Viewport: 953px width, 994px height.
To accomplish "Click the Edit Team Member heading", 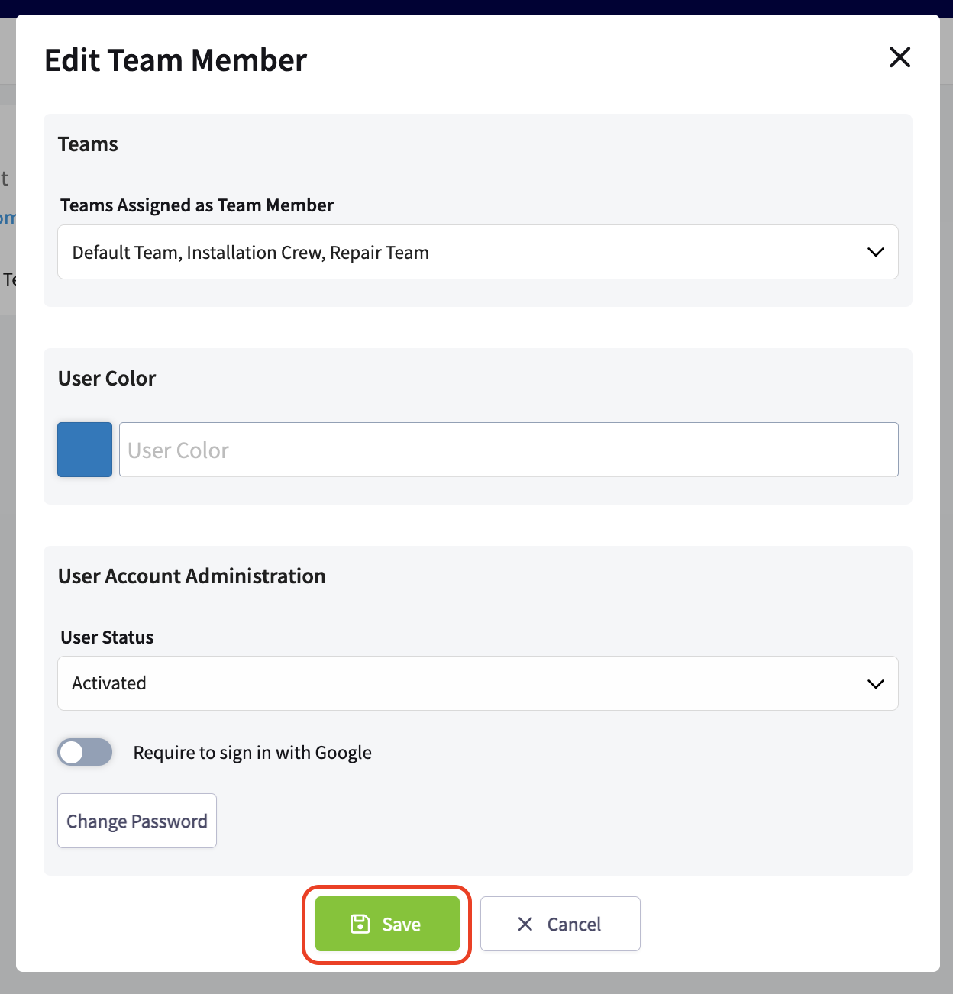I will click(176, 60).
